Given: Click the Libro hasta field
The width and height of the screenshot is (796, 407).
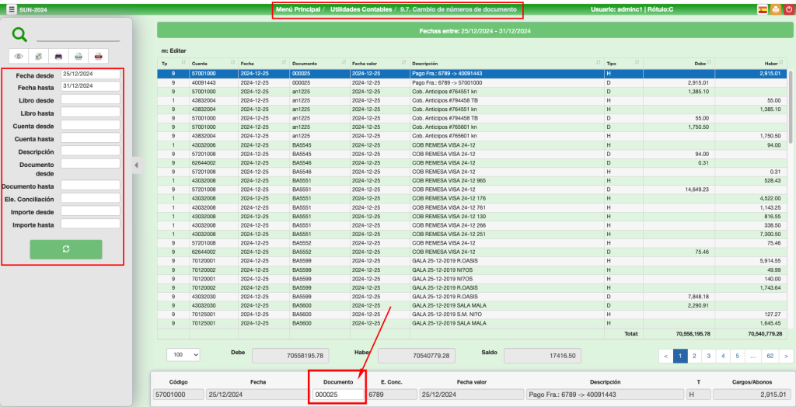Looking at the screenshot, I should (90, 112).
